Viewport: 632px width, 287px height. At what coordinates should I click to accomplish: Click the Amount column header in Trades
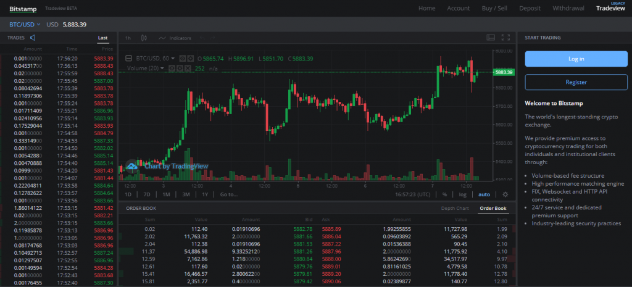coord(33,49)
